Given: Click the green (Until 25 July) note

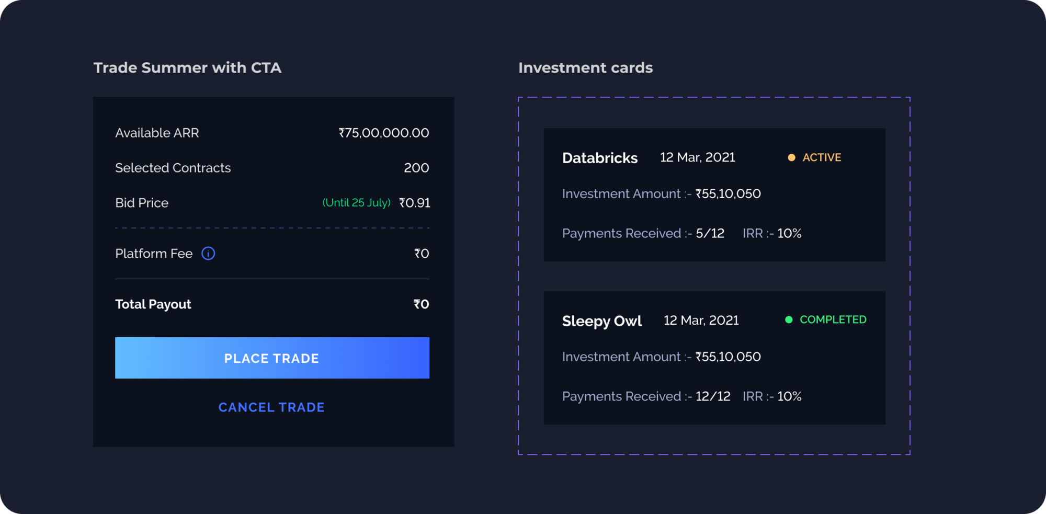Looking at the screenshot, I should (x=356, y=203).
